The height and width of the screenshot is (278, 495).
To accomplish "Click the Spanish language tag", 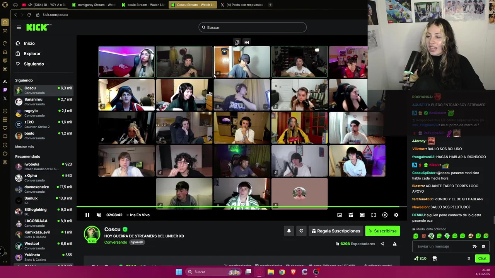I will (137, 242).
